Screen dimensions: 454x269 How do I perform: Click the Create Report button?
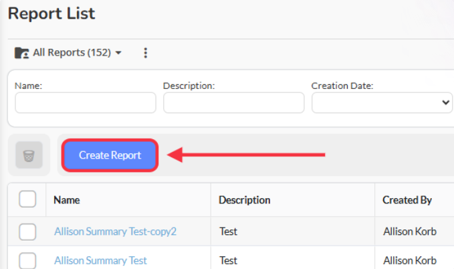pos(110,155)
